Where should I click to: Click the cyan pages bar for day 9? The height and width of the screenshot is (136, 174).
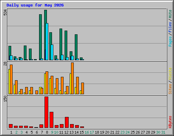(x=52, y=52)
